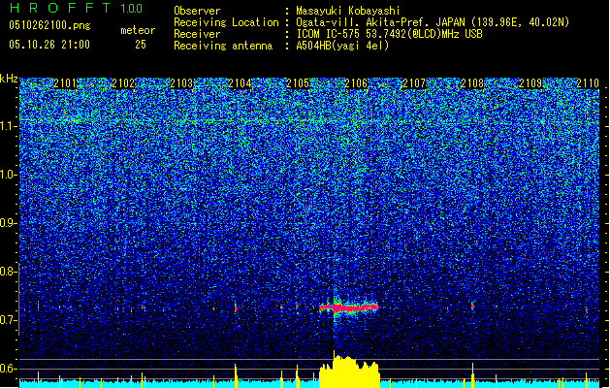Click the kHz axis unit label

point(9,79)
